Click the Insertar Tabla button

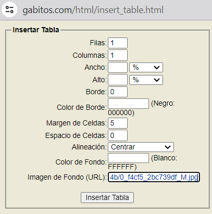tap(107, 197)
